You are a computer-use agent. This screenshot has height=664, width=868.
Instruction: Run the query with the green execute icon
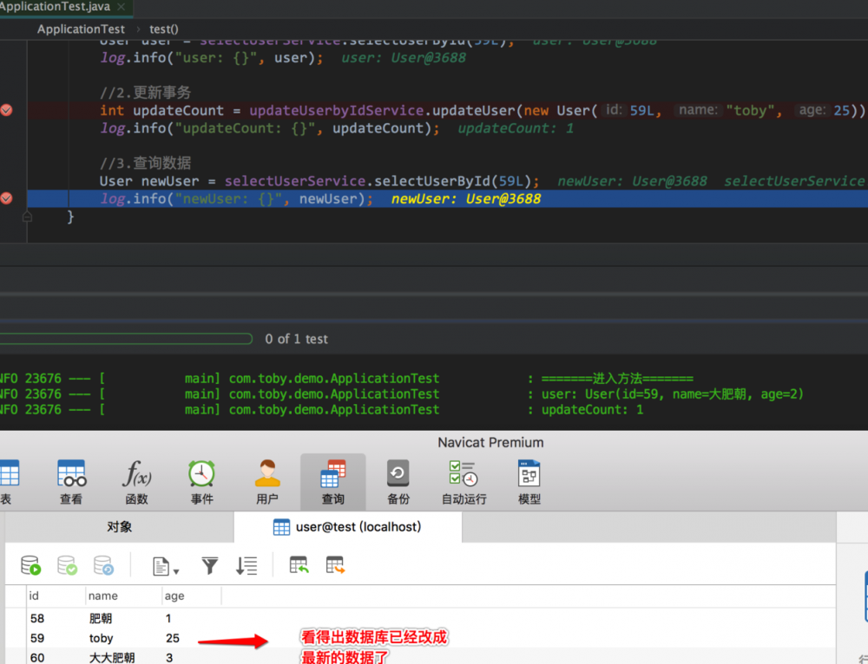(30, 565)
